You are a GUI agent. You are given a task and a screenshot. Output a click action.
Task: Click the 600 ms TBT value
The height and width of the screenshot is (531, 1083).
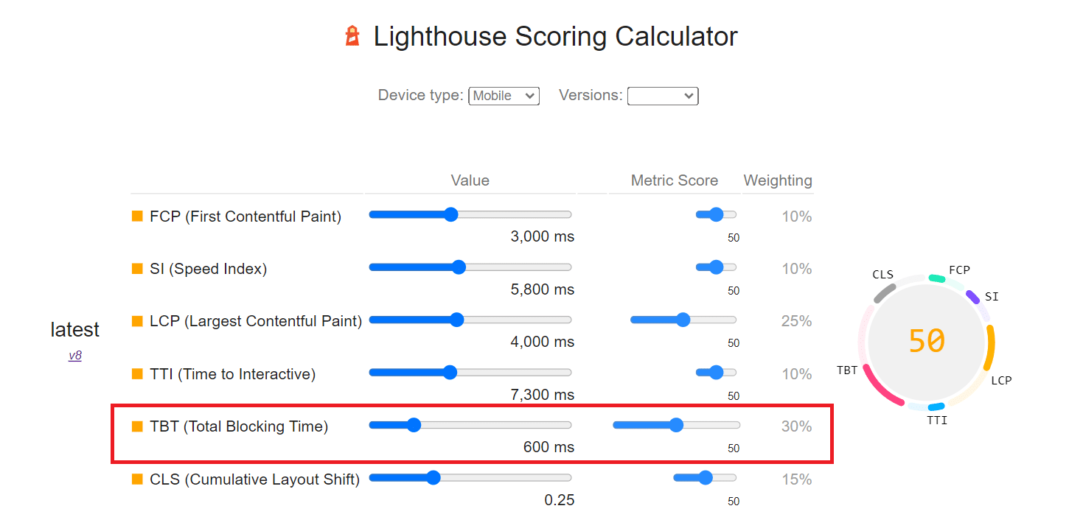tap(549, 448)
